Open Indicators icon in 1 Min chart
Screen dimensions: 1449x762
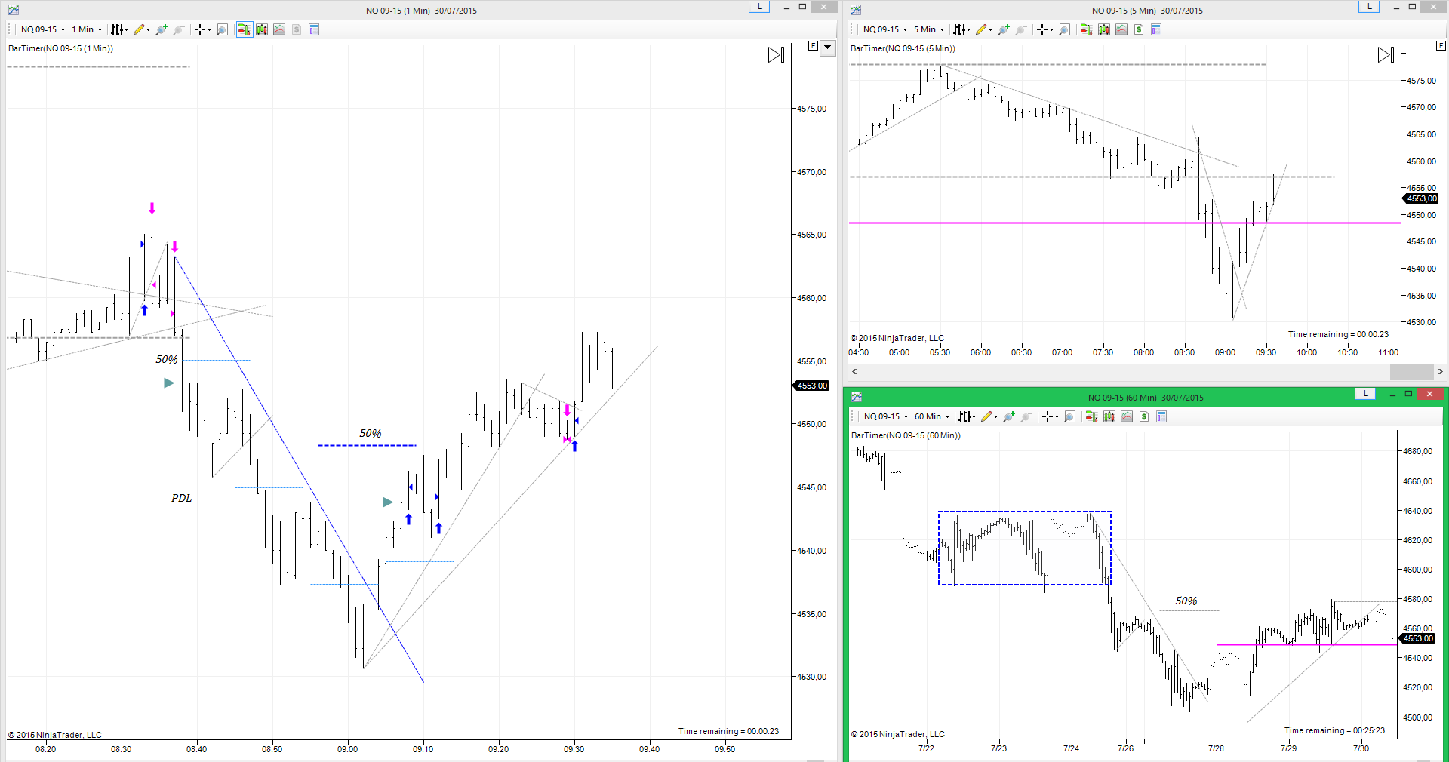(x=279, y=29)
